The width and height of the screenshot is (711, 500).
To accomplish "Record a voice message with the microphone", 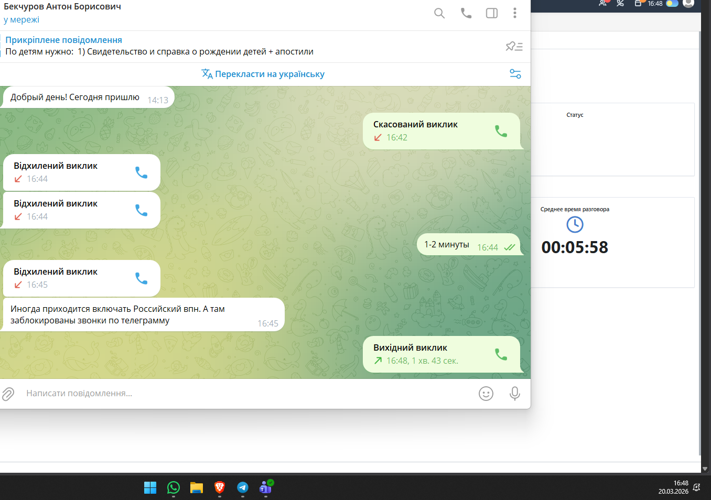I will click(x=515, y=394).
